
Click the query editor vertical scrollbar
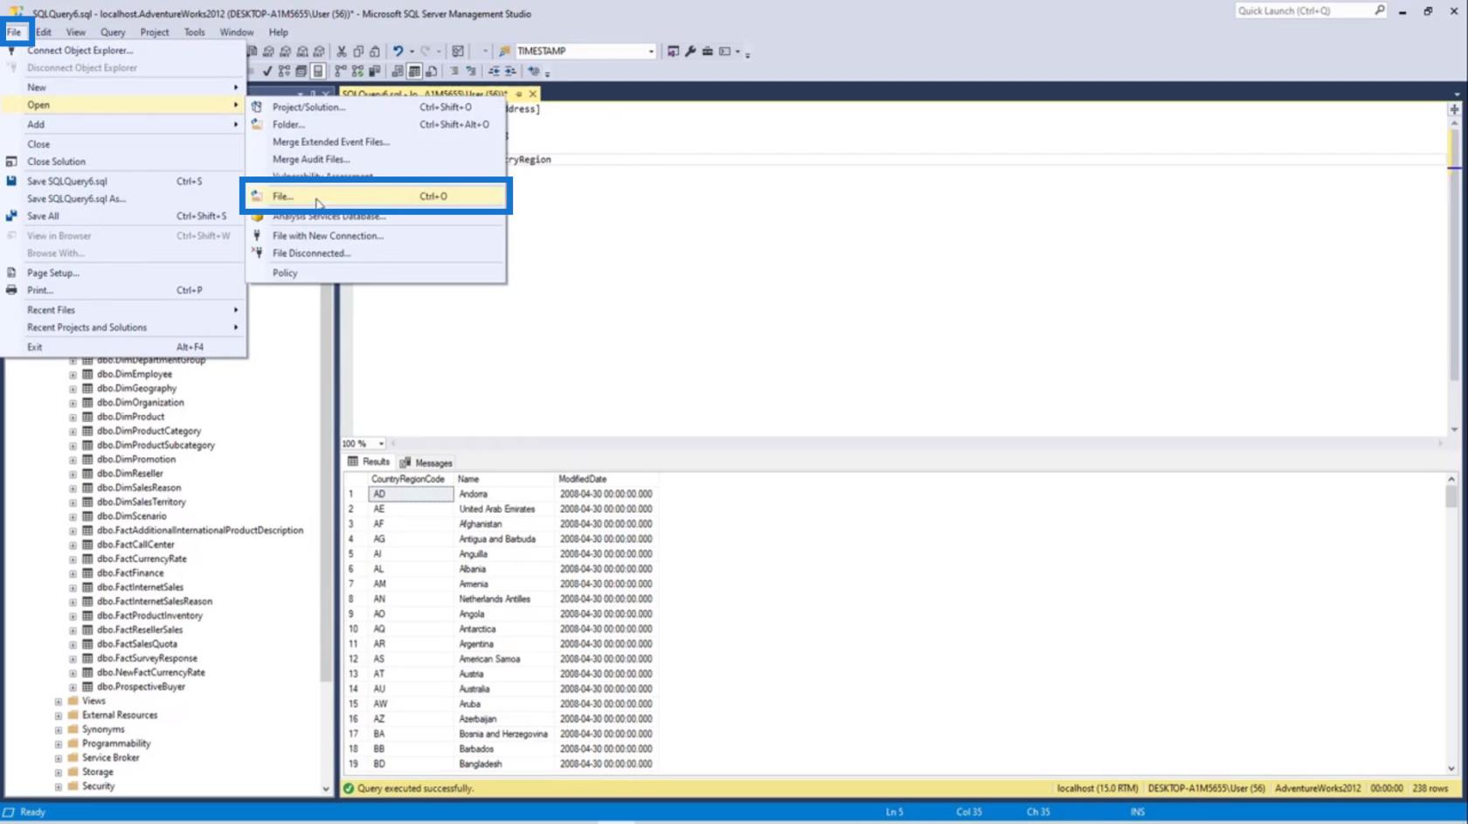[x=1454, y=275]
